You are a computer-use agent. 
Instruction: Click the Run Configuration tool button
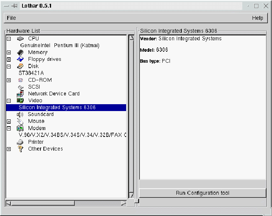click(x=203, y=193)
